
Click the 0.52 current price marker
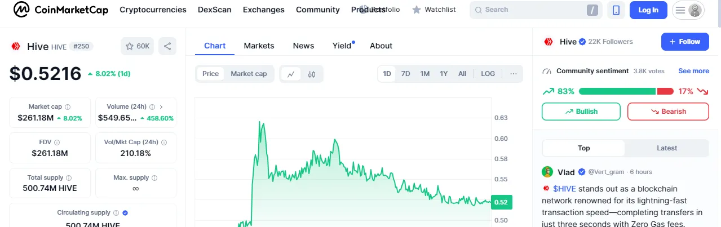(x=502, y=202)
